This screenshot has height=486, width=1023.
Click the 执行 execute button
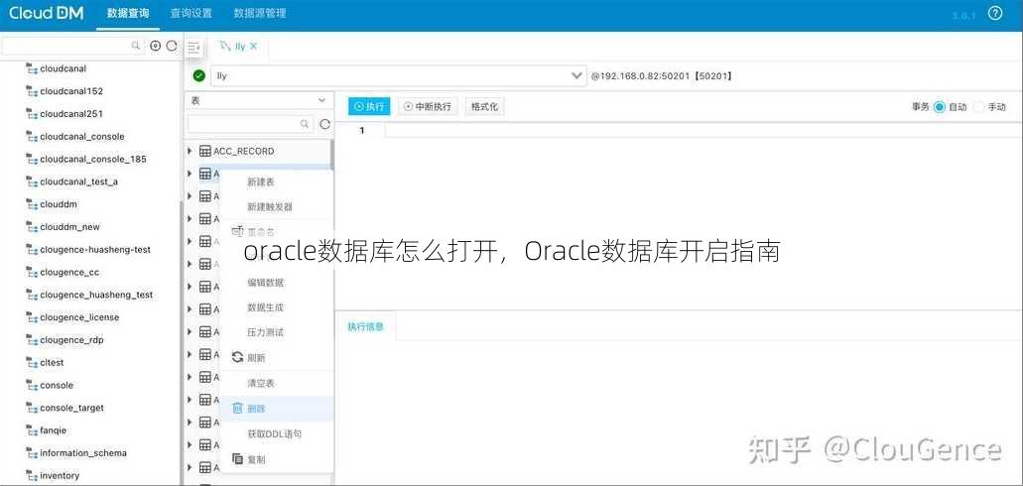369,107
